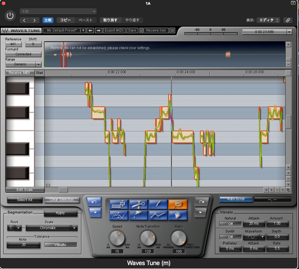Image resolution: width=299 pixels, height=269 pixels.
Task: Click the Ratio knob
Action: pyautogui.click(x=179, y=238)
